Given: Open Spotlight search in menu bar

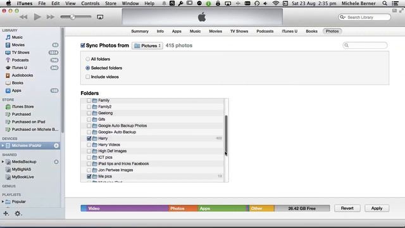Looking at the screenshot, I should tap(385, 3).
